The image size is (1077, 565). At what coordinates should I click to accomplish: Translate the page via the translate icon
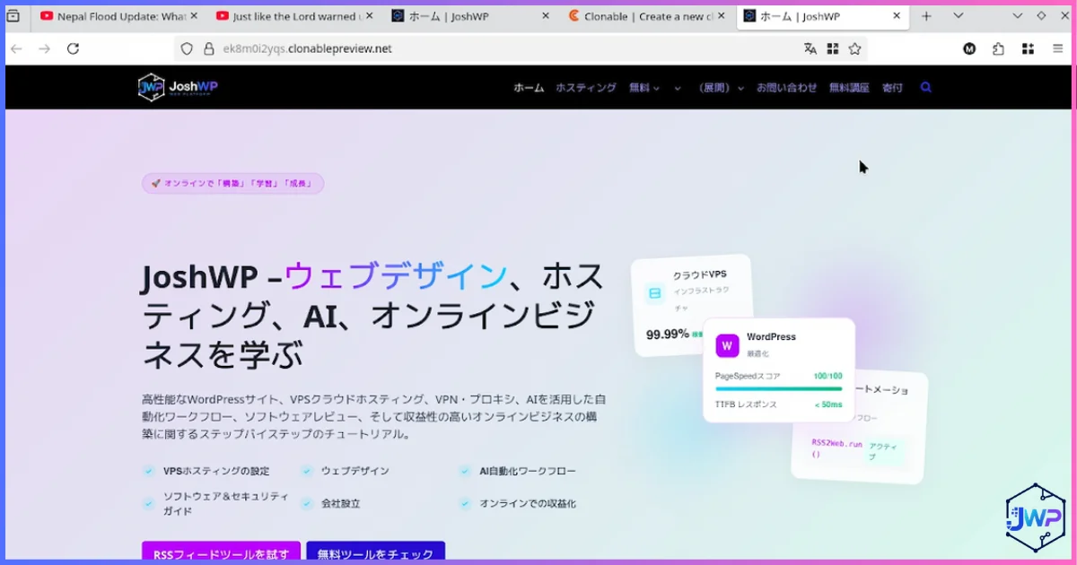pyautogui.click(x=810, y=48)
